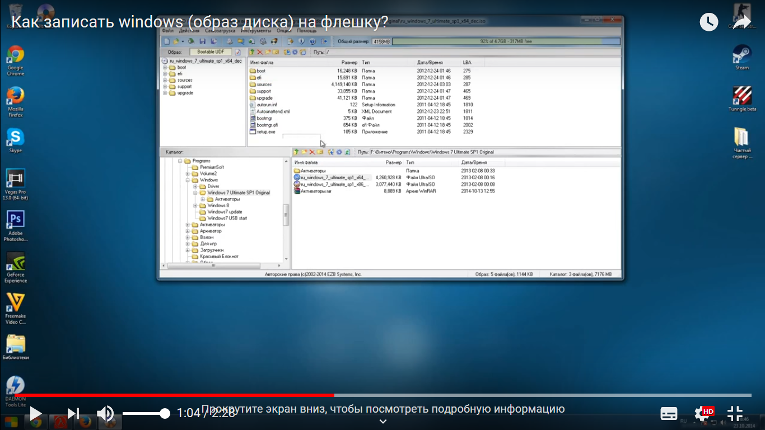Expand the sources folder in image tree
The image size is (765, 430).
[165, 80]
